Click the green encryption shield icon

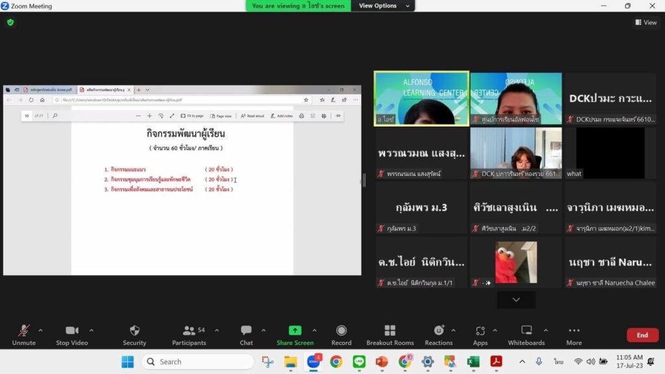[x=10, y=22]
